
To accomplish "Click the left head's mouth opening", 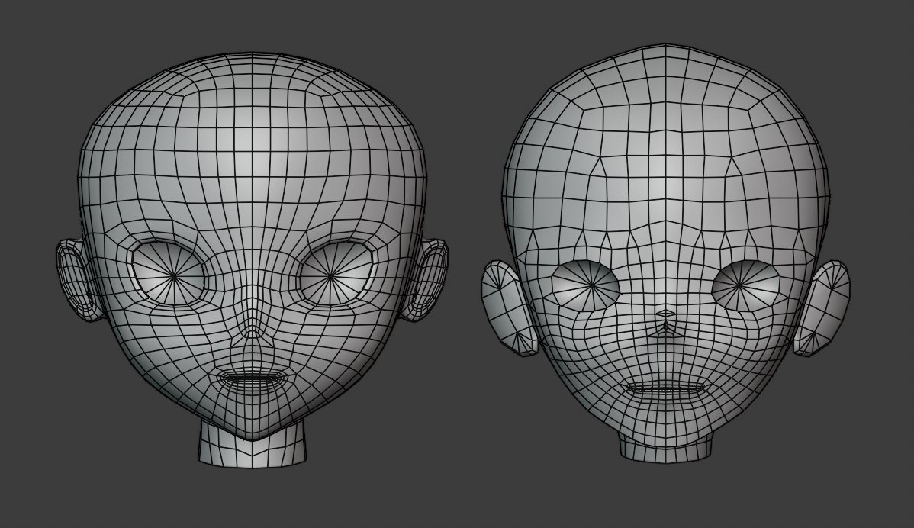I will tap(253, 378).
